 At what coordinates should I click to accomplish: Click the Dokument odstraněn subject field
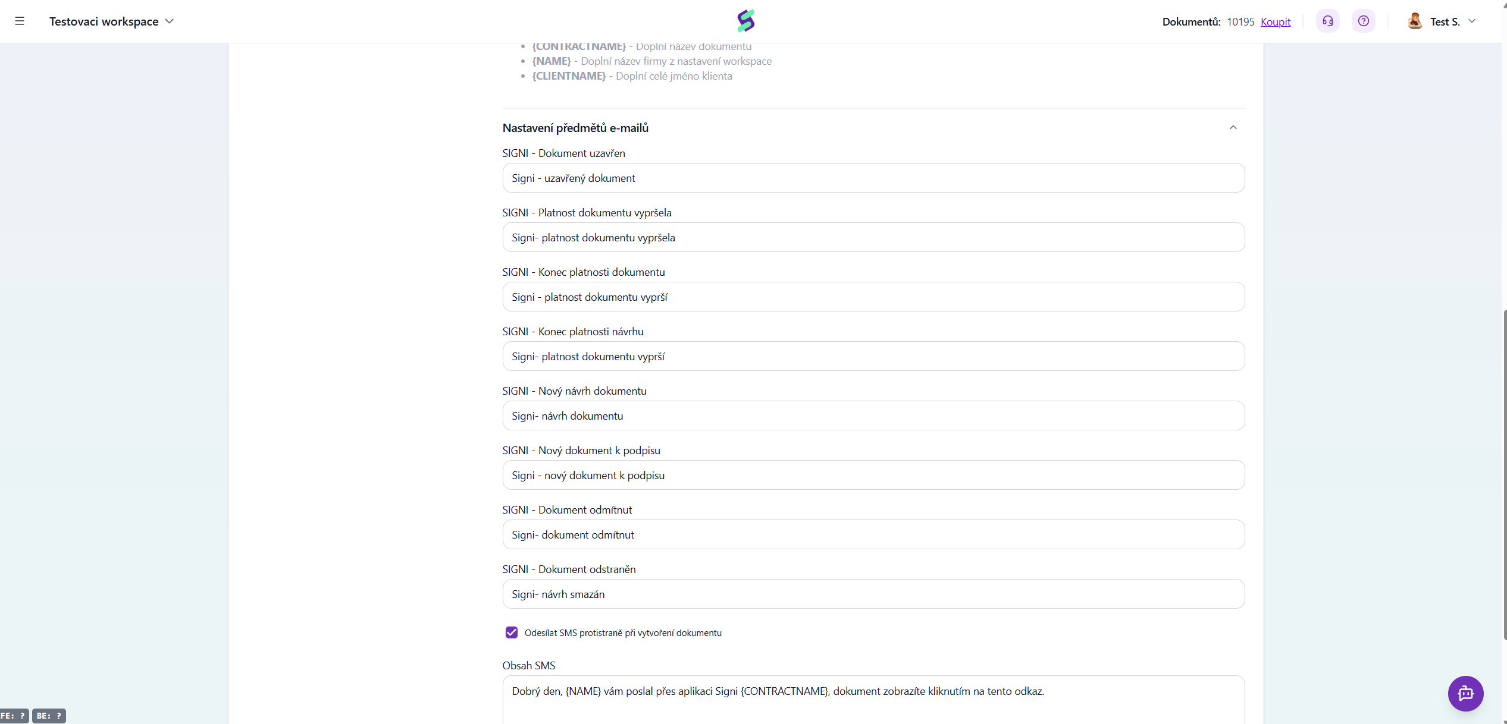pyautogui.click(x=873, y=594)
